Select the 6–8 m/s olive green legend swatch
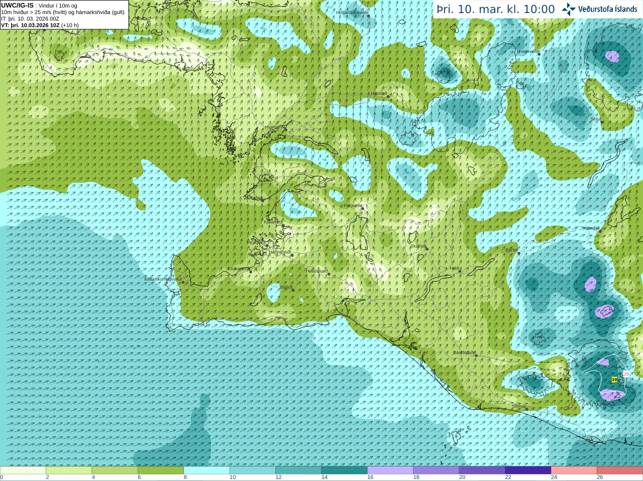643x481 pixels. 161,470
